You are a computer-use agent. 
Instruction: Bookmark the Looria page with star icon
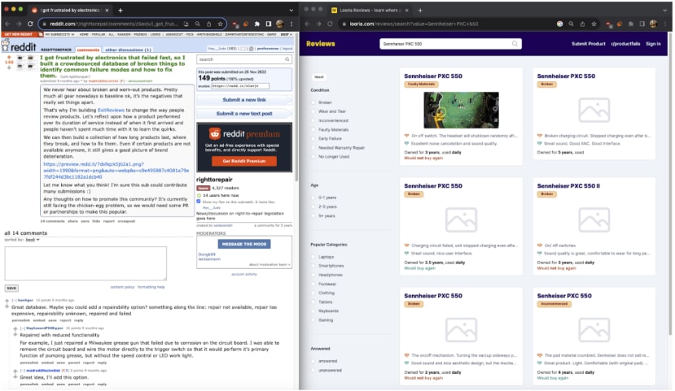click(594, 24)
